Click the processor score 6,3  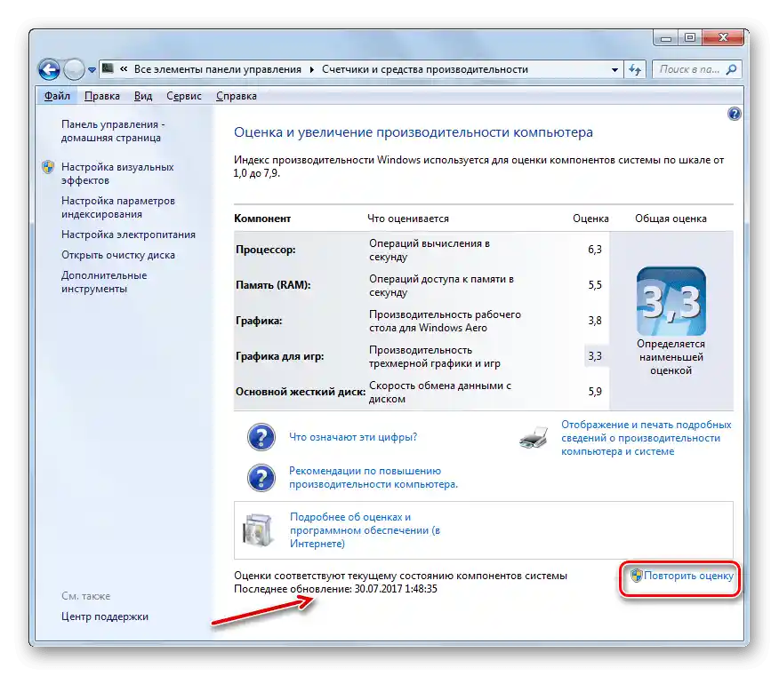click(x=595, y=250)
